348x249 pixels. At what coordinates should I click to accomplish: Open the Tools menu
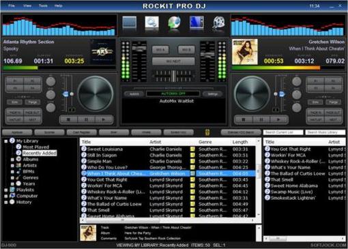click(x=43, y=5)
